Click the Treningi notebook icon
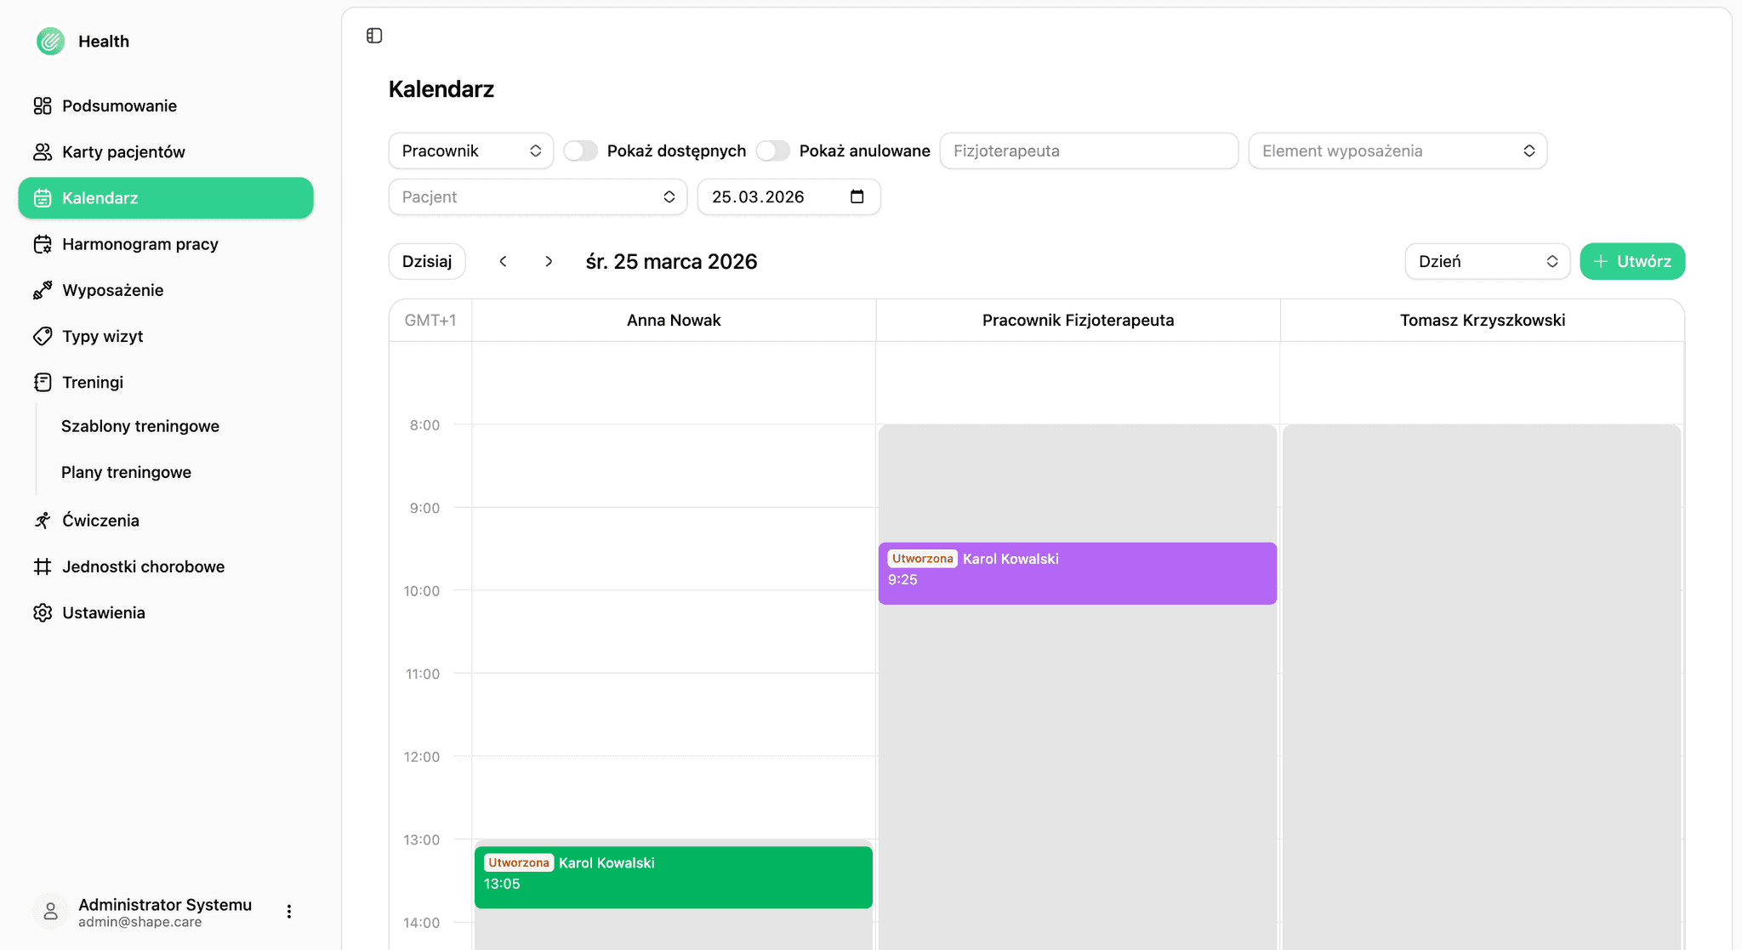 pos(43,382)
